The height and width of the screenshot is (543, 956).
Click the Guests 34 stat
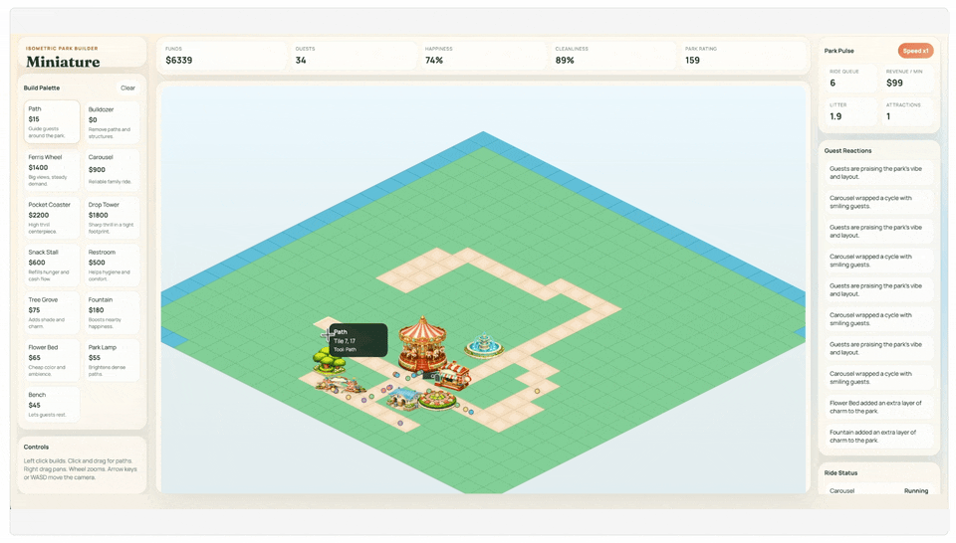pyautogui.click(x=353, y=56)
